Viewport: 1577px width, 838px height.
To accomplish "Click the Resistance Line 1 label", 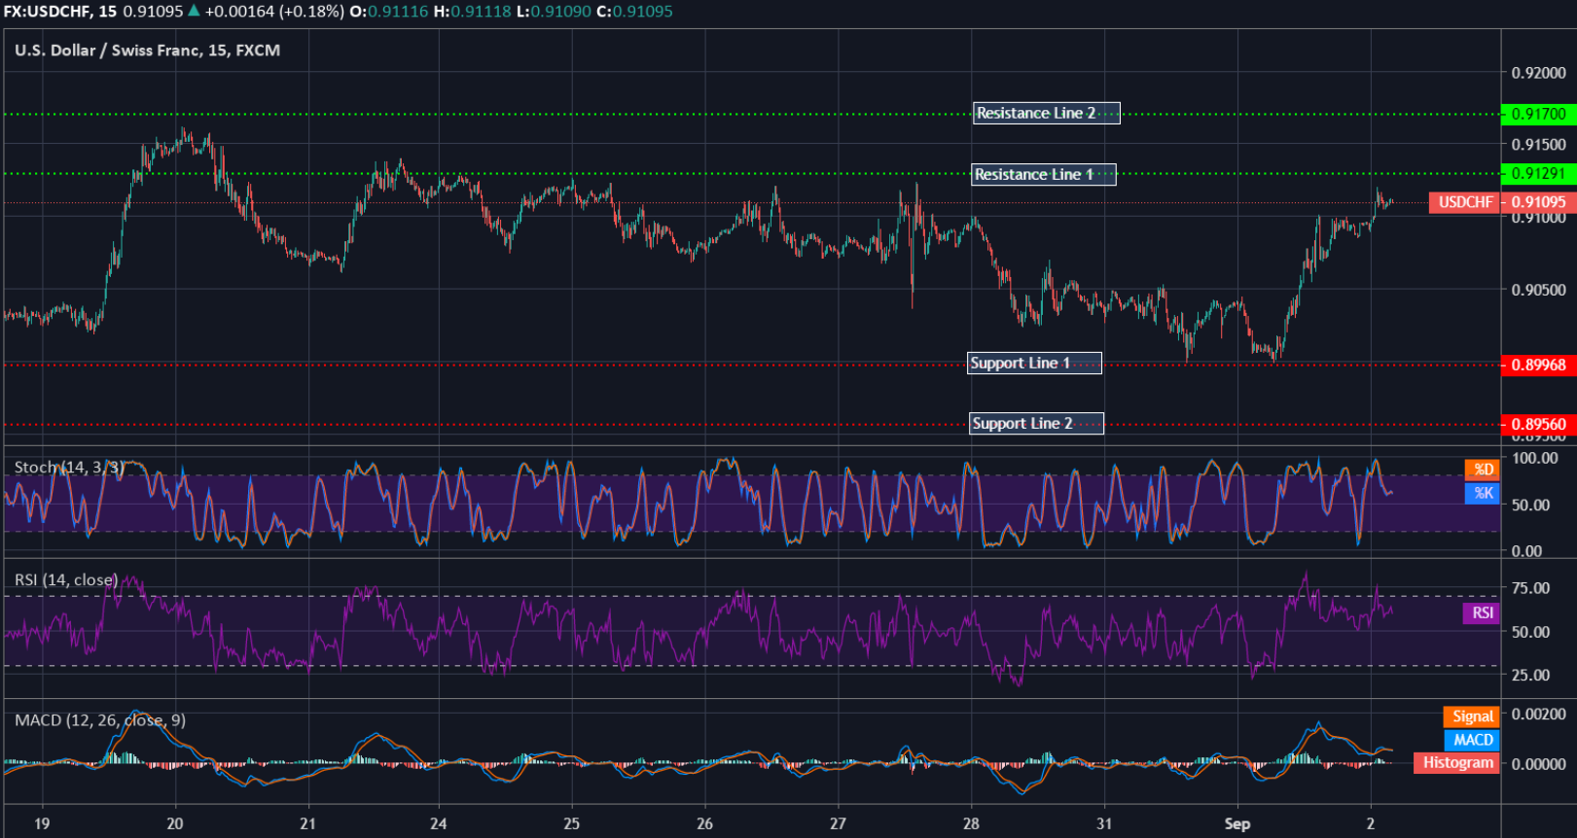I will (1044, 175).
